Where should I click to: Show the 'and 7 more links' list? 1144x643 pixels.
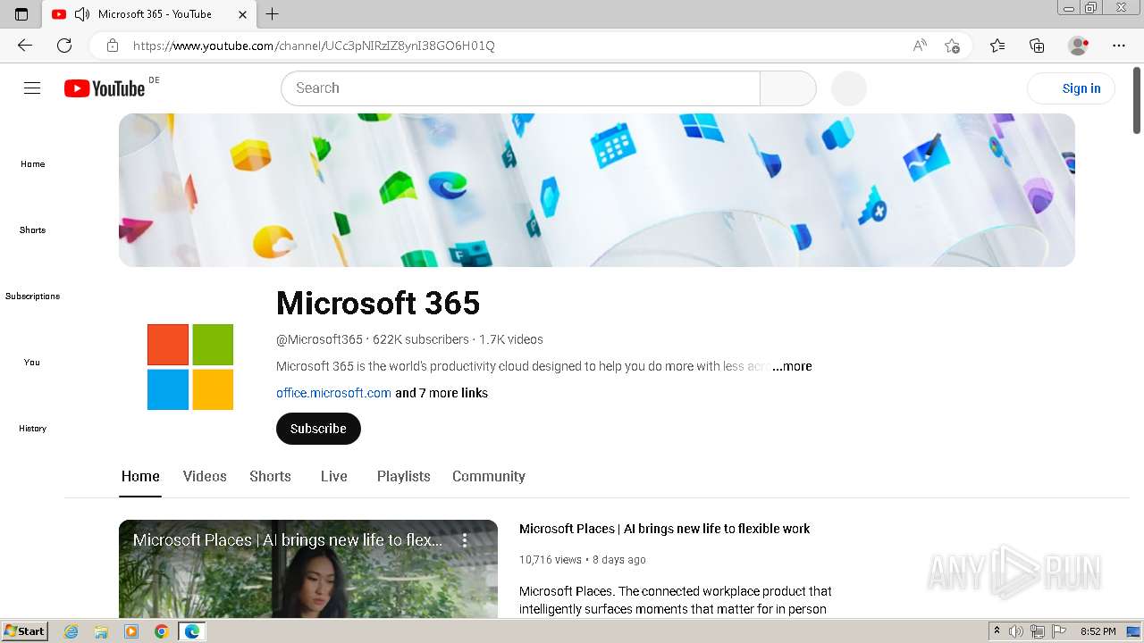click(442, 393)
